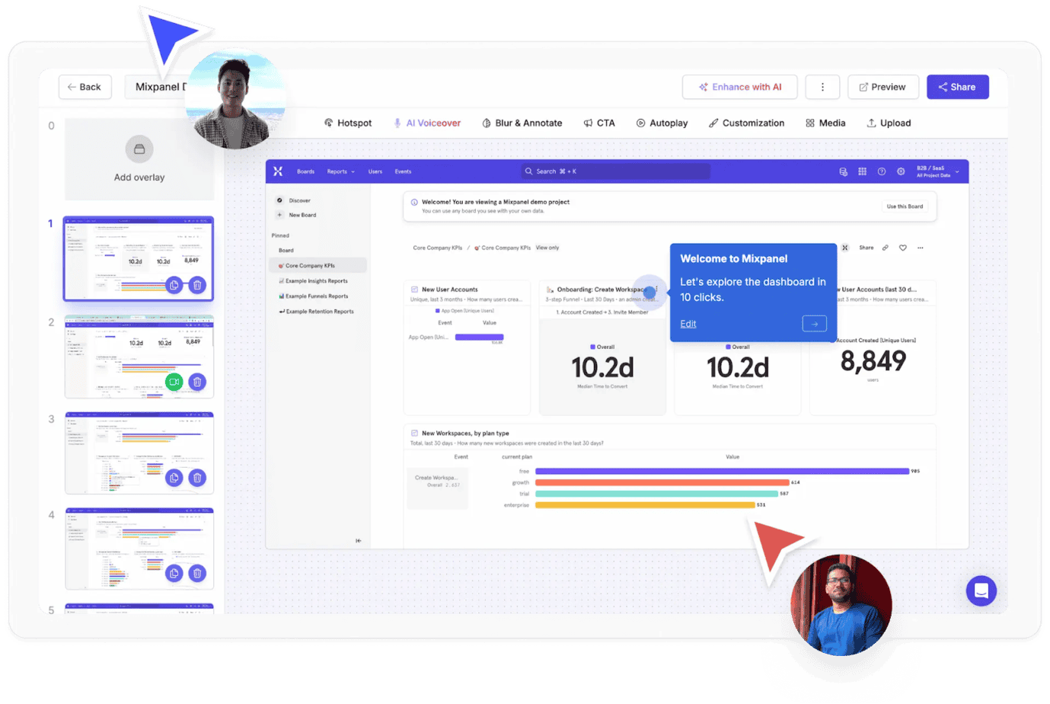This screenshot has height=704, width=1050.
Task: Open the settings gear icon
Action: coord(901,171)
